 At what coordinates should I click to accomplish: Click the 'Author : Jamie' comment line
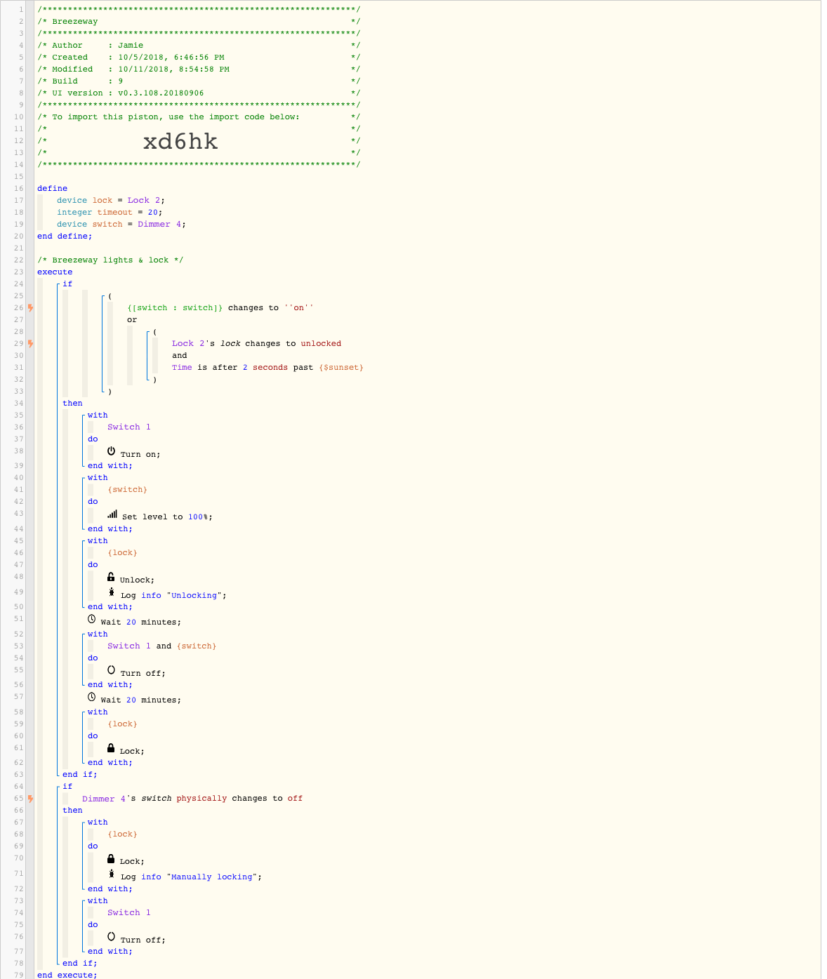coord(199,45)
